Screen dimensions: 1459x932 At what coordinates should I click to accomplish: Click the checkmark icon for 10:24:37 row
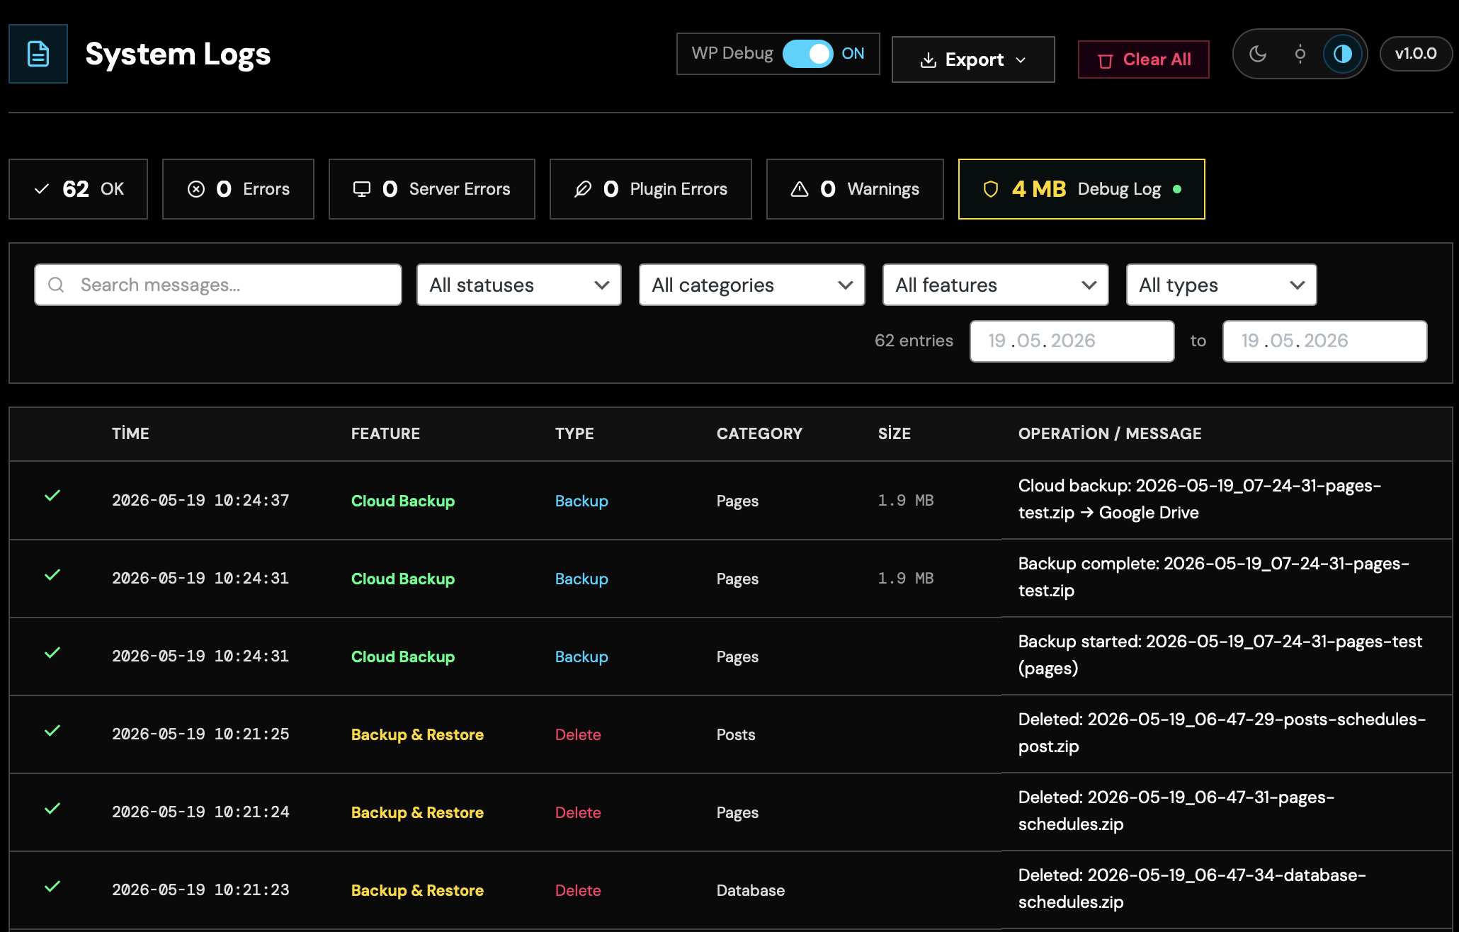point(52,496)
